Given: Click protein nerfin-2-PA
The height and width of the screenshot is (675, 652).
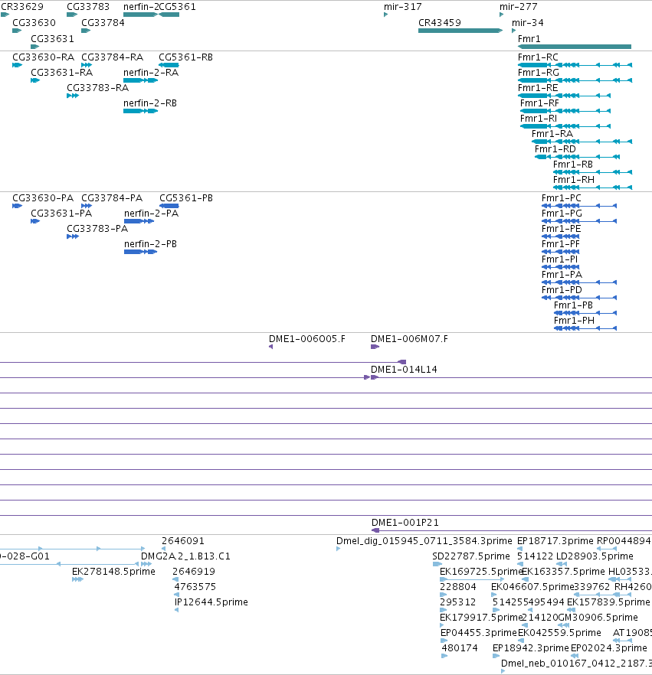Looking at the screenshot, I should pos(139,221).
